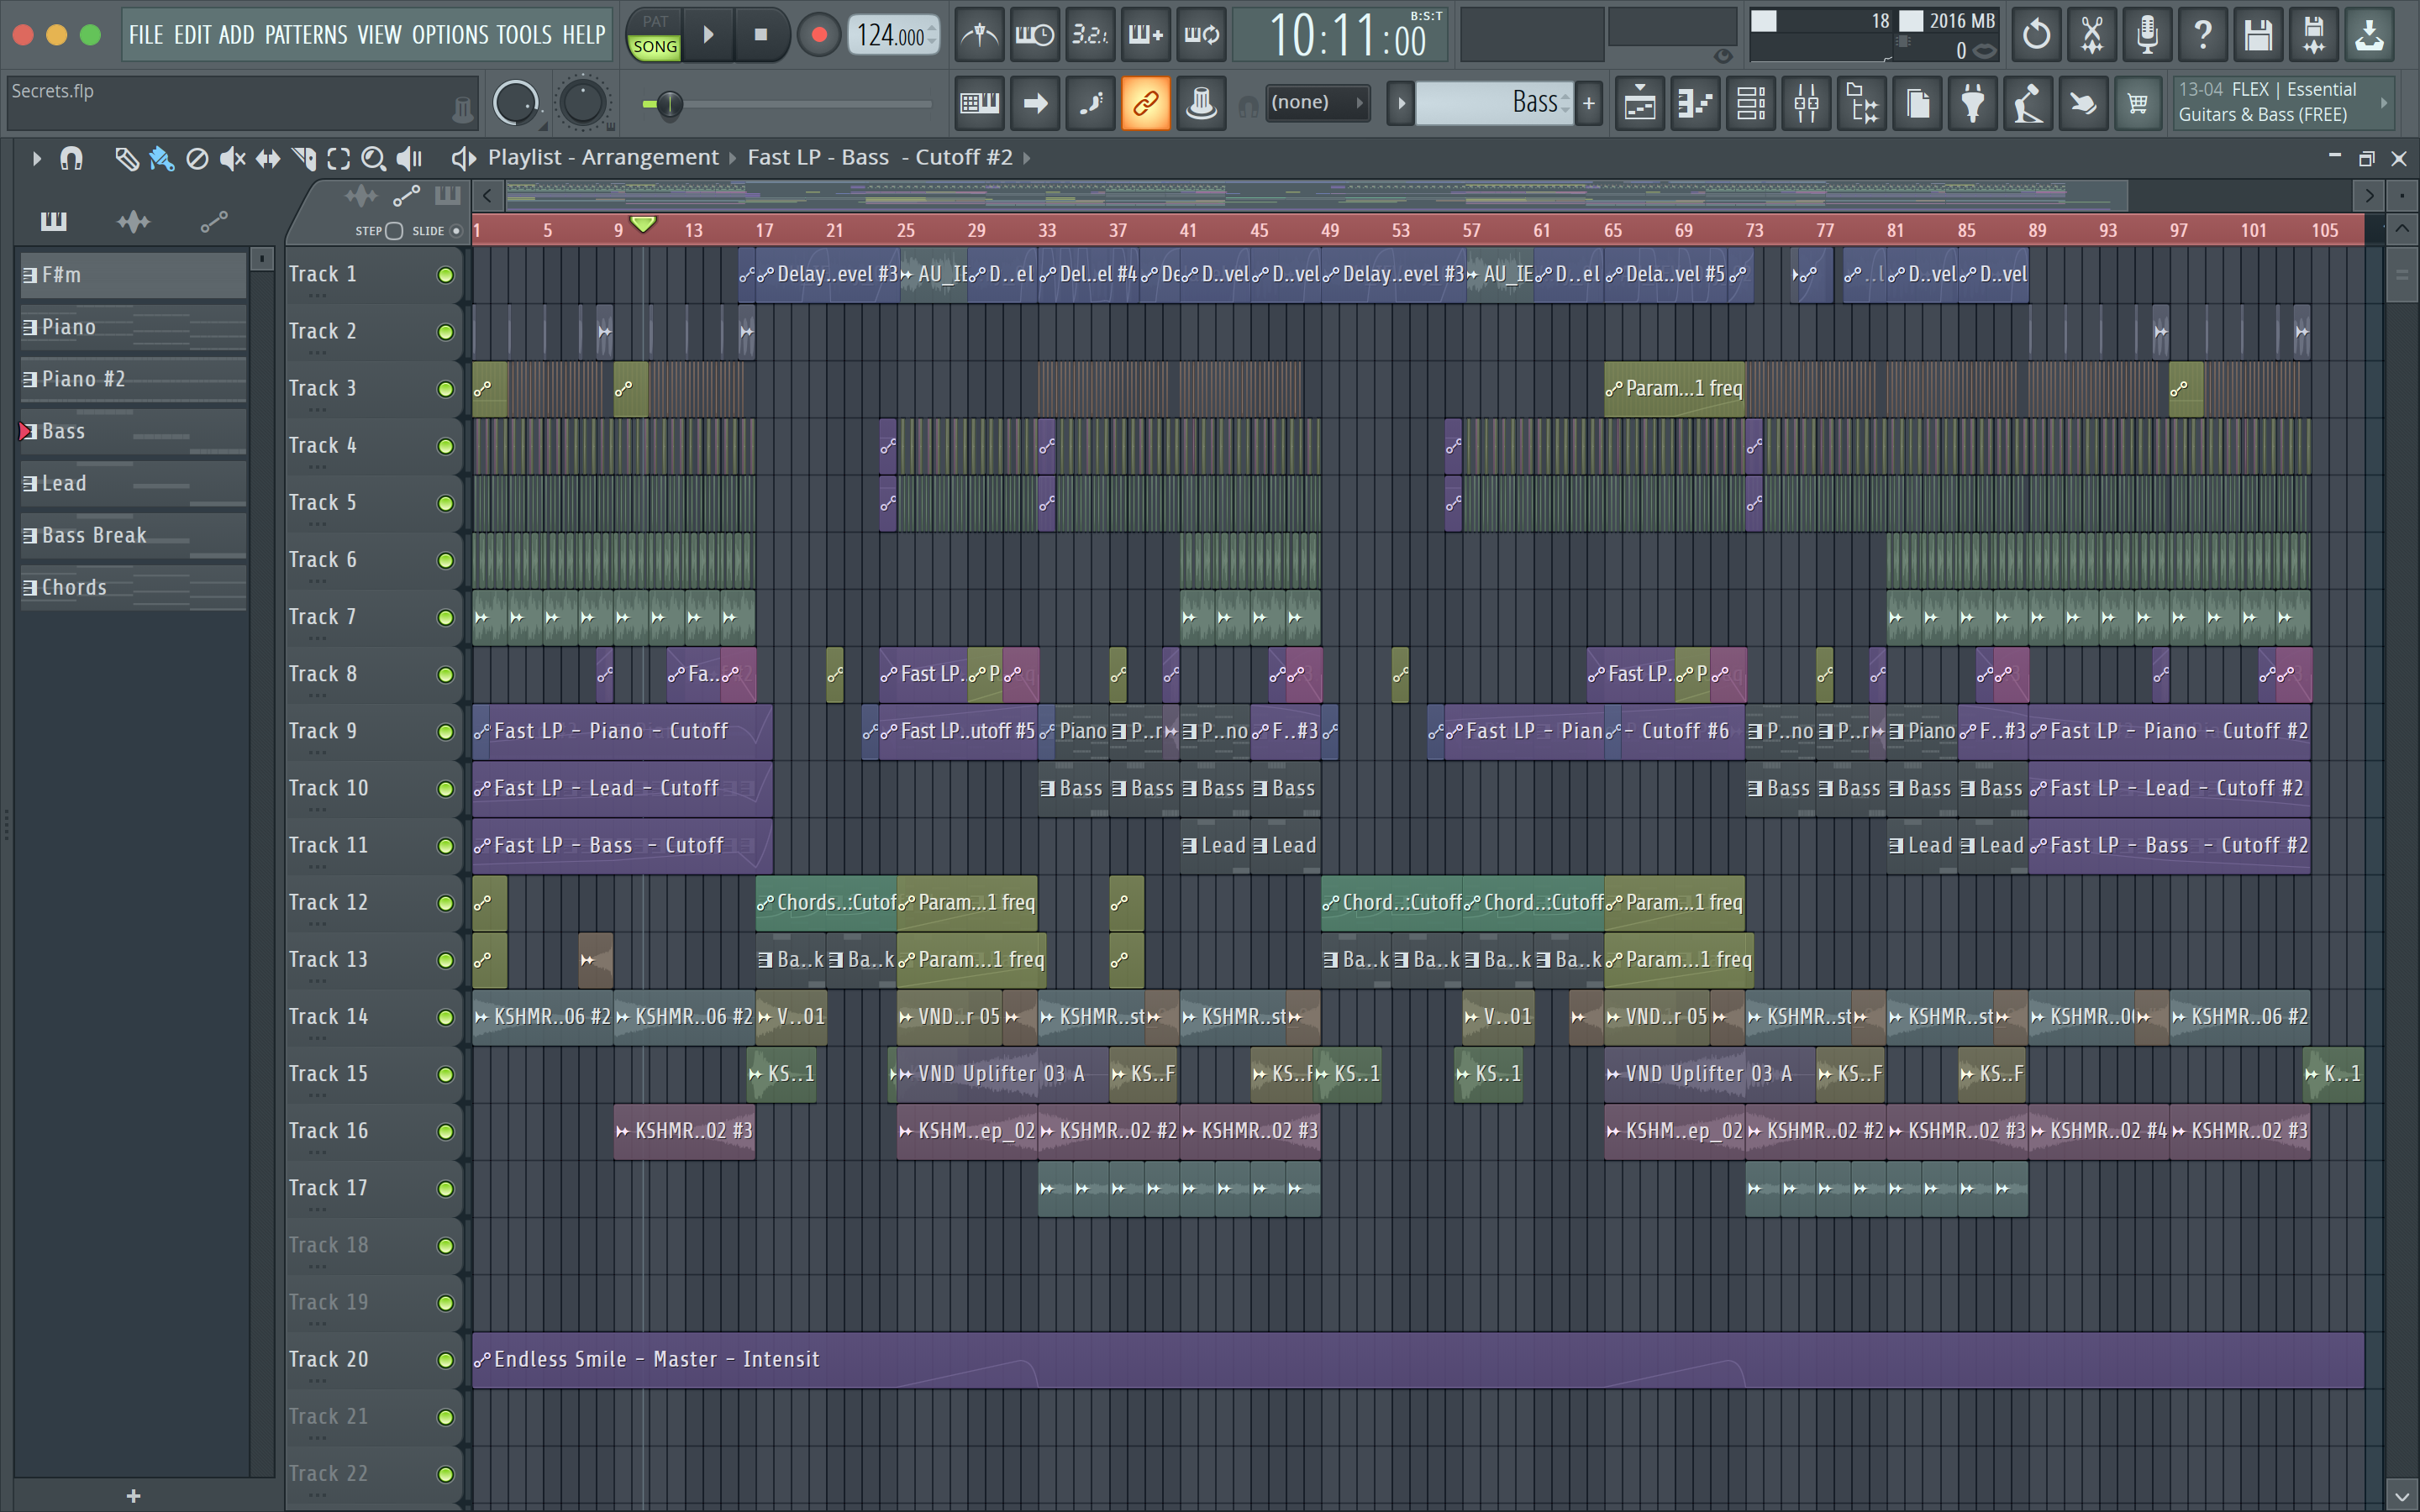Switch to PAT mode
Screen dimensions: 2420x1512
[x=655, y=22]
